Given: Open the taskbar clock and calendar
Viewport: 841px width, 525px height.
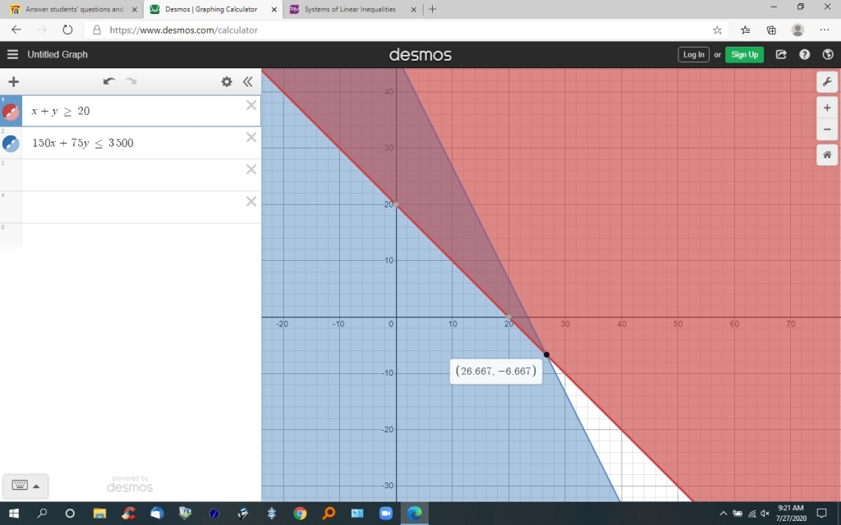Looking at the screenshot, I should (x=791, y=514).
